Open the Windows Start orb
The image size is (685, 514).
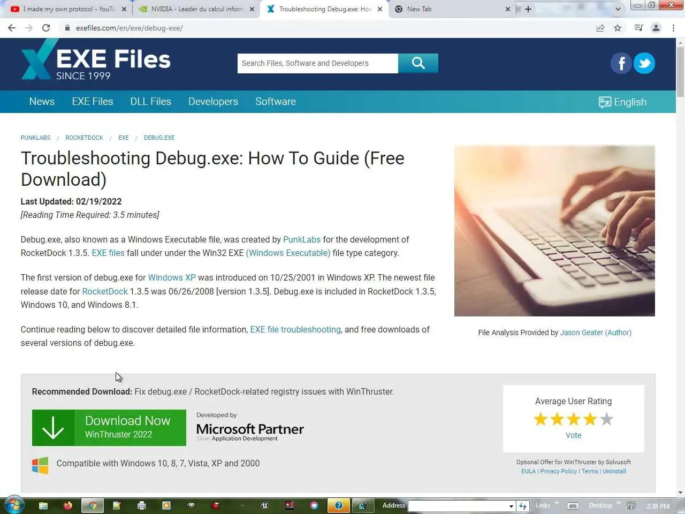(x=14, y=505)
